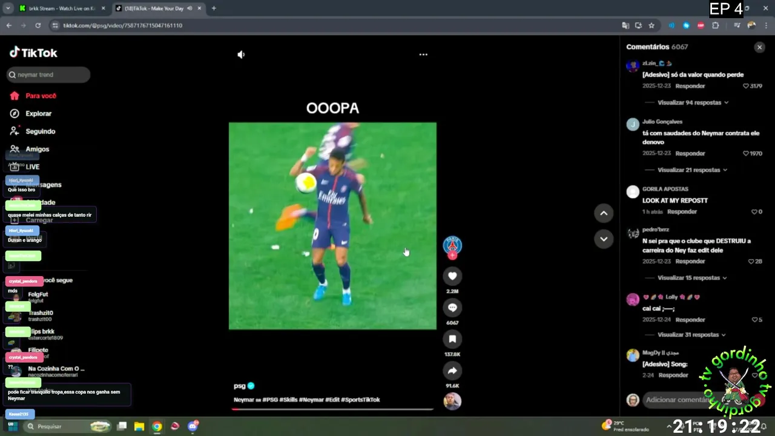Open the sound disc thumbnail below share
Viewport: 775px width, 436px height.
coord(452,401)
